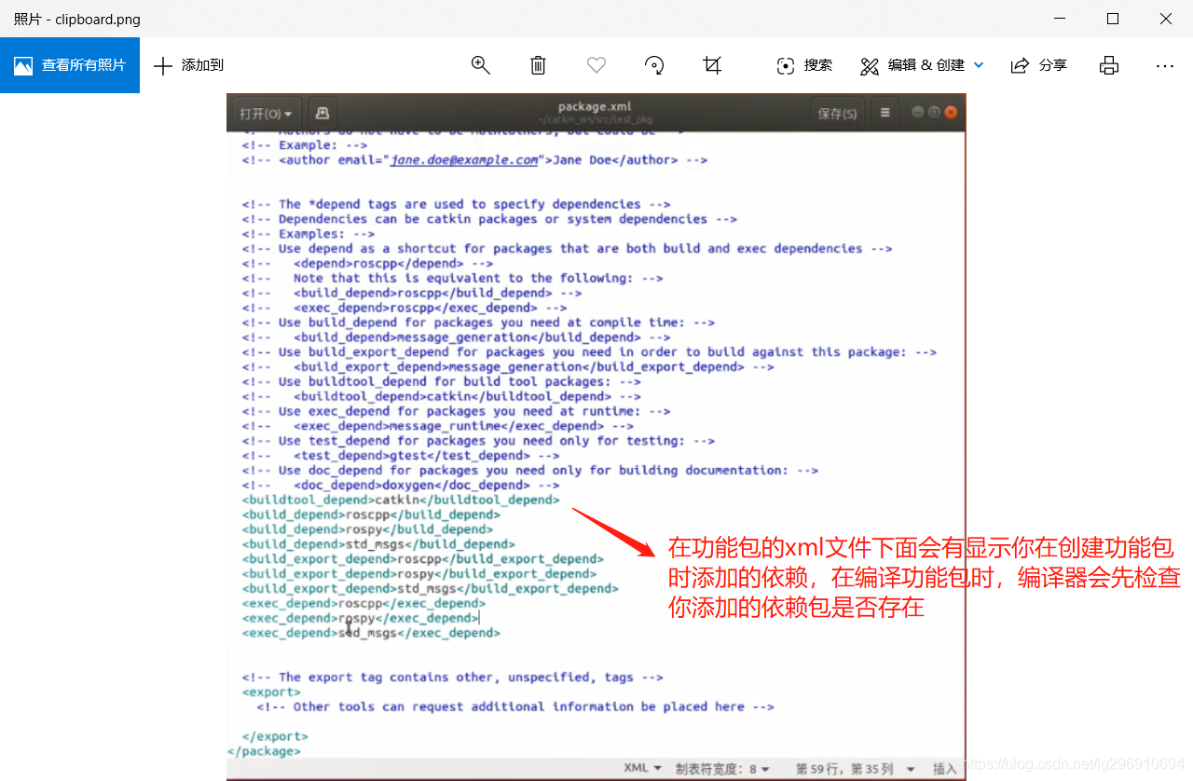Delete the photo with the trash icon

click(x=538, y=65)
